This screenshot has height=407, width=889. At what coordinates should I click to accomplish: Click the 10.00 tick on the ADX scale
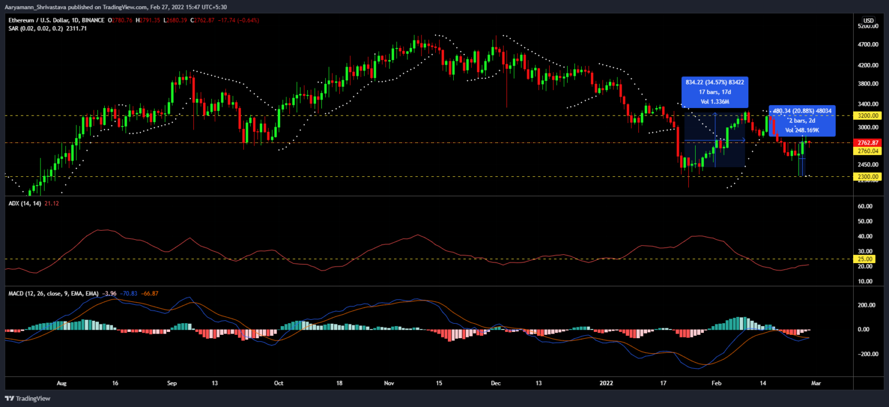[x=866, y=282]
